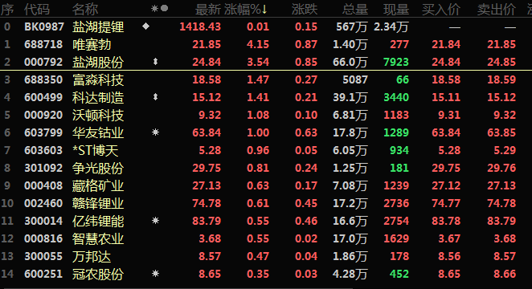Screen dimensions: 532x289
Task: Click the star marker beside 亿纬锂能
Action: 155,221
